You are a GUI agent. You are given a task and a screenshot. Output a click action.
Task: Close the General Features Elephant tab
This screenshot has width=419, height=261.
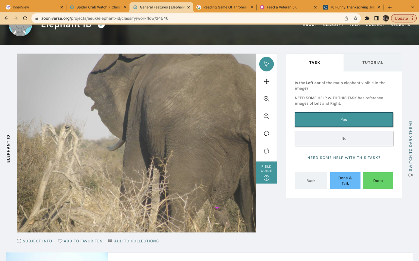click(x=189, y=7)
